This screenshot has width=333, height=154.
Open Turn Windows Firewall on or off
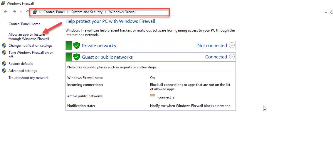(x=31, y=55)
